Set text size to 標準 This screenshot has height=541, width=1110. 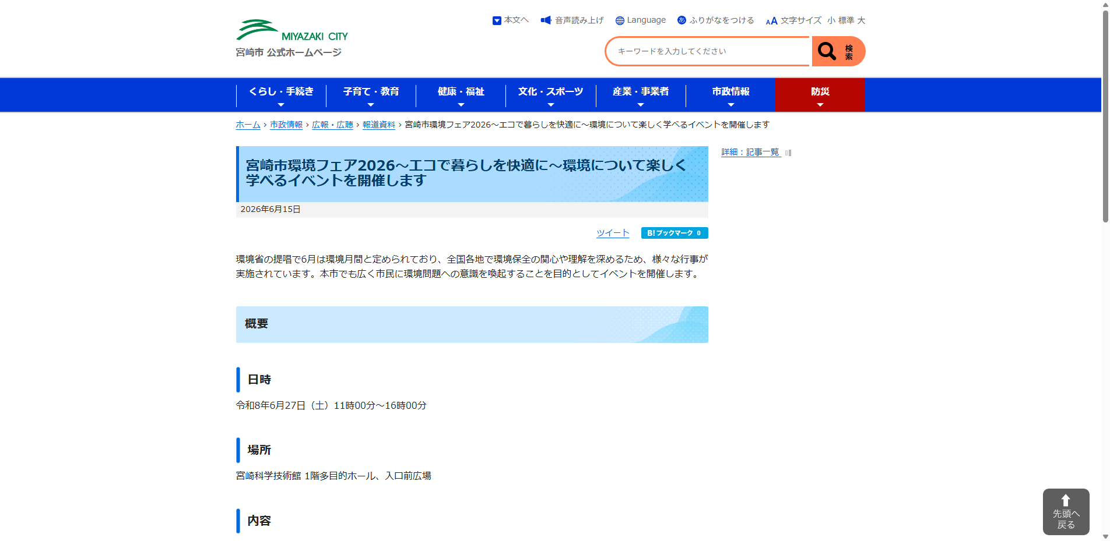pyautogui.click(x=846, y=20)
